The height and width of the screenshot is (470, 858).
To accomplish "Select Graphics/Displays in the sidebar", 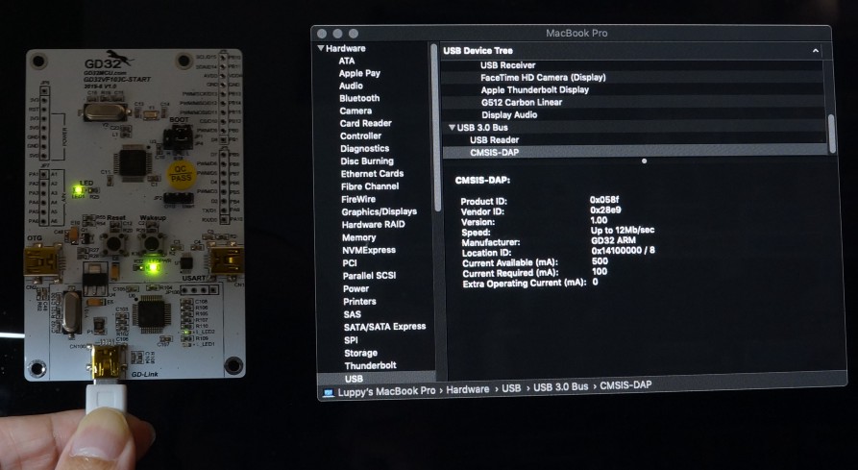I will point(380,211).
